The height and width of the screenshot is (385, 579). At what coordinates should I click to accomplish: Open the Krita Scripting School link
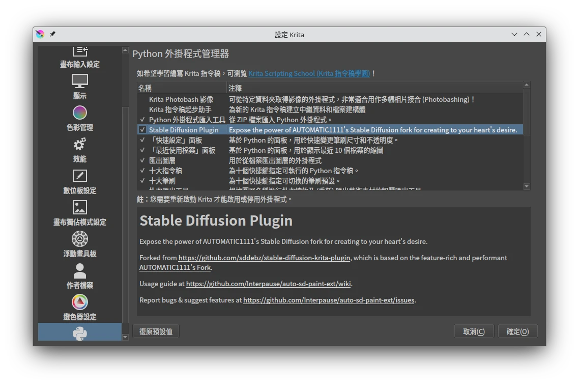click(309, 73)
